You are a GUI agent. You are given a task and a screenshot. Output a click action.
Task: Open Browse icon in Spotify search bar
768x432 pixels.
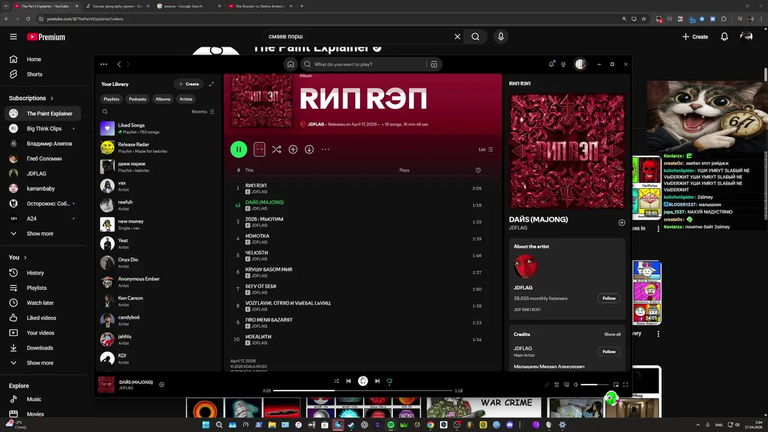pyautogui.click(x=434, y=64)
